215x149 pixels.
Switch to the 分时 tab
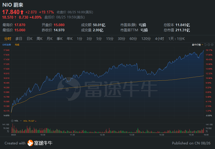[x=8, y=39]
